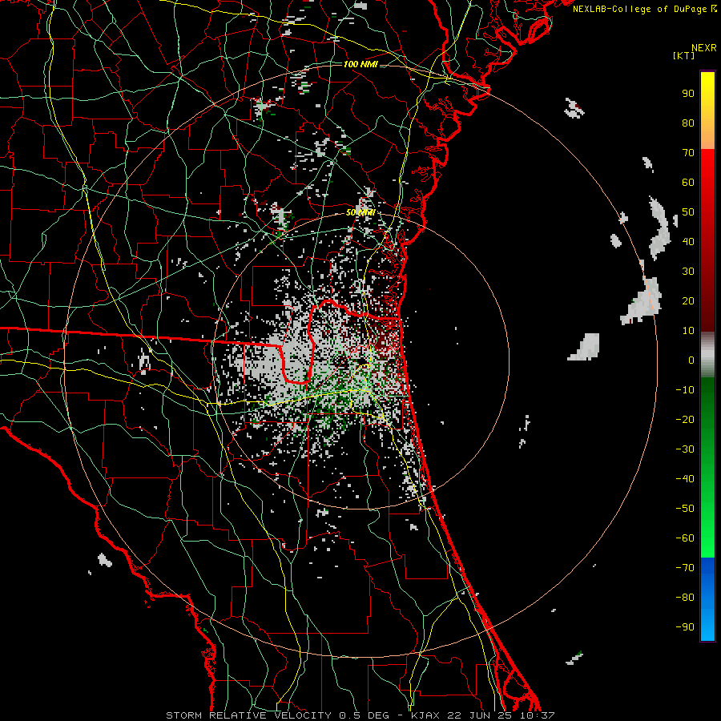Click the 10 value on the velocity scale

688,331
